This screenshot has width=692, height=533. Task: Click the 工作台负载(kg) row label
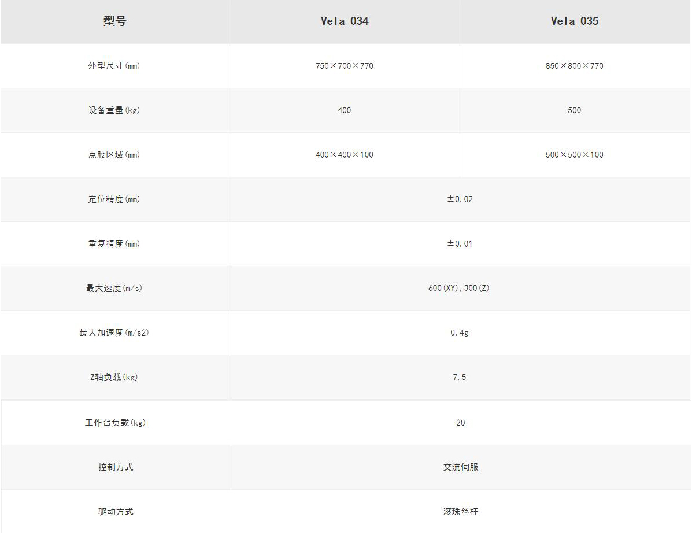coord(115,423)
